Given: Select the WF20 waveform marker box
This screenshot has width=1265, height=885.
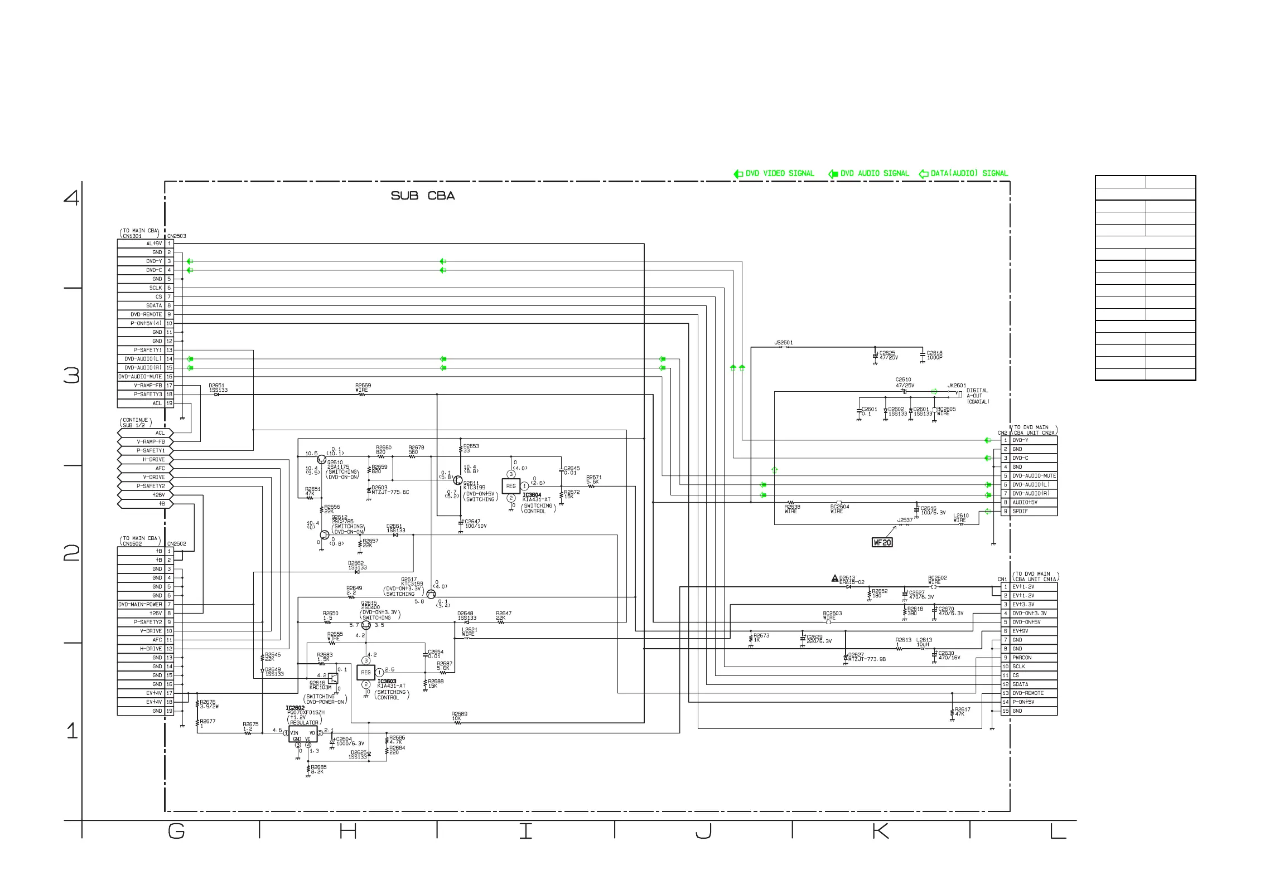Looking at the screenshot, I should click(x=882, y=542).
